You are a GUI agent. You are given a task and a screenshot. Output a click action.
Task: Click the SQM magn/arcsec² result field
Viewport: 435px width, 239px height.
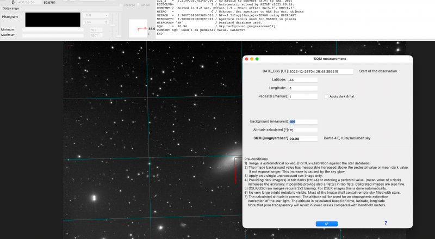pos(303,138)
